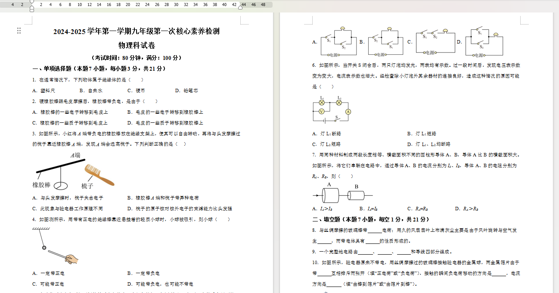Viewport: 559px width, 293px height.
Task: Click option "B. 灯L1短路"
Action: (x=422, y=134)
